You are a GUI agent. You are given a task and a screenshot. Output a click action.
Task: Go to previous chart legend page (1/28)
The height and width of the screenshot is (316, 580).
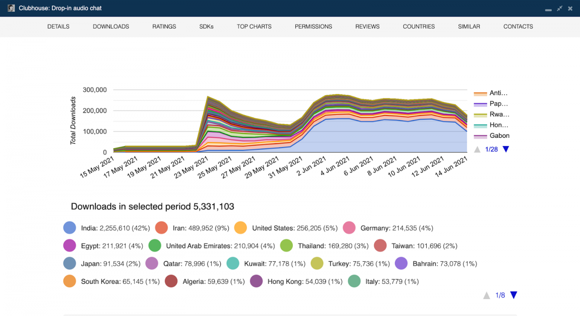click(x=477, y=149)
